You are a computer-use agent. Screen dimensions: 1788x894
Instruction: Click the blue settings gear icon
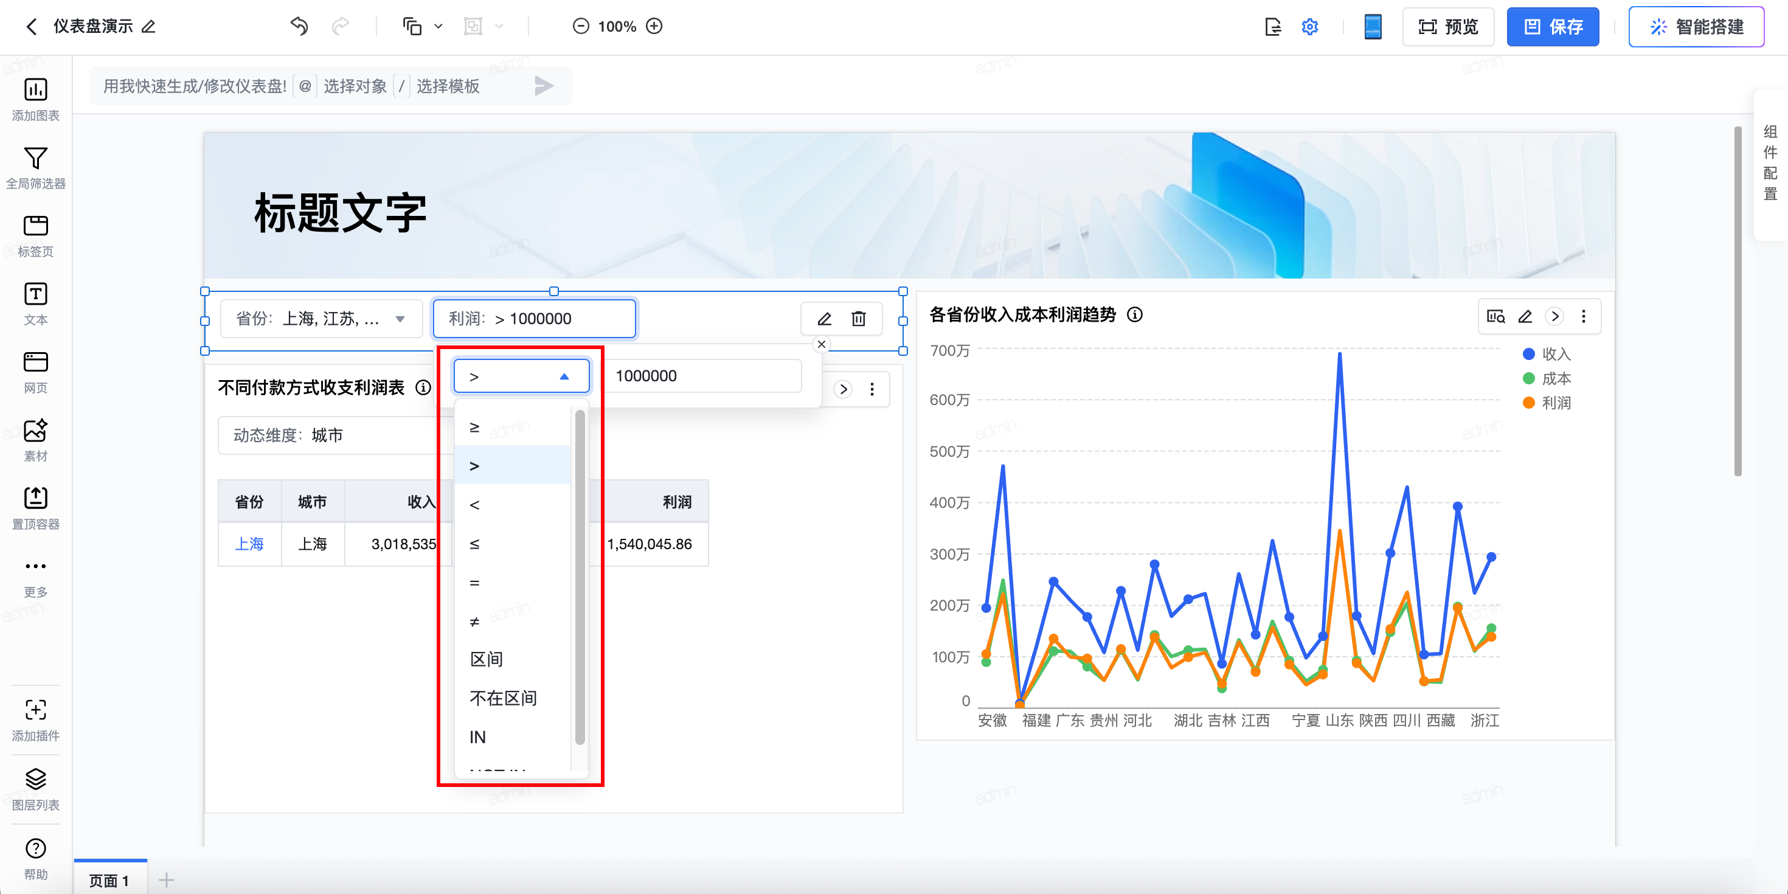(x=1309, y=26)
